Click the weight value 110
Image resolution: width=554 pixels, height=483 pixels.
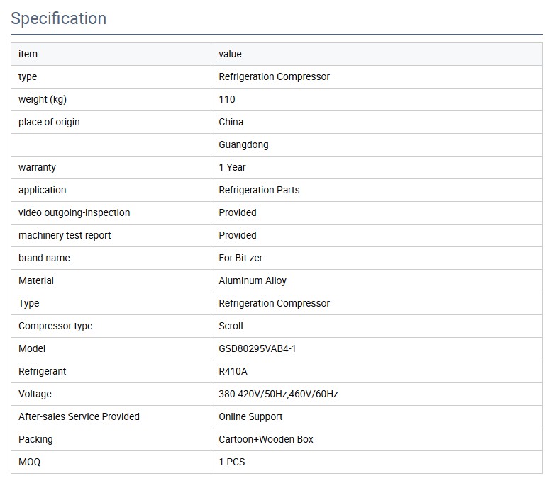227,99
